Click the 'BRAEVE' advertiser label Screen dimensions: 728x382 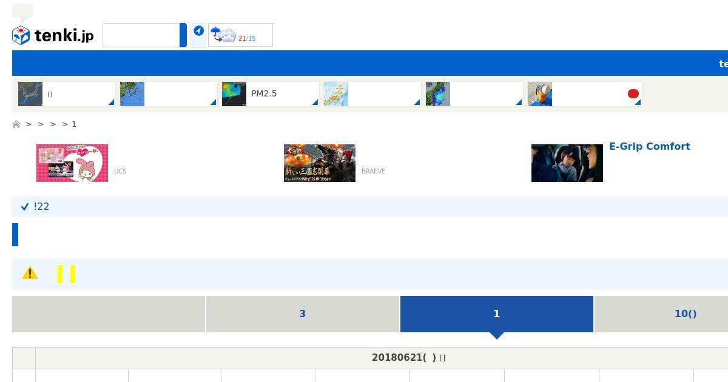373,172
